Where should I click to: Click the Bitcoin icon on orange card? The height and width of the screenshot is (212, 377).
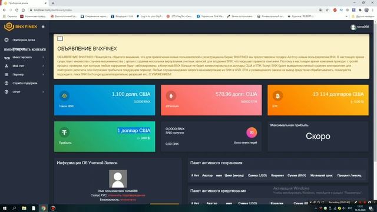(277, 96)
